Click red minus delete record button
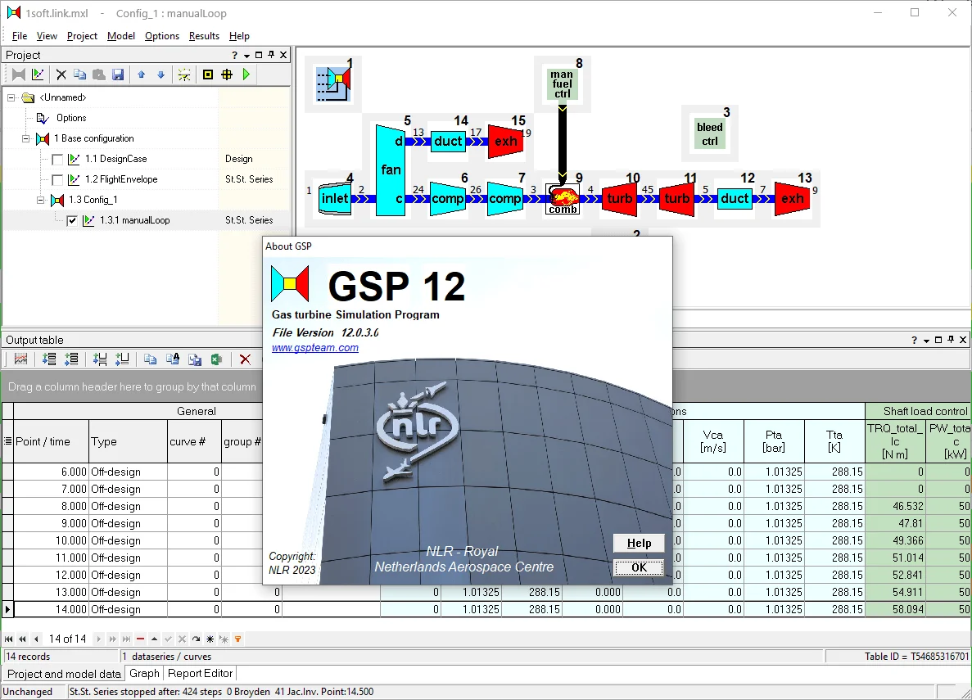972x700 pixels. click(141, 639)
